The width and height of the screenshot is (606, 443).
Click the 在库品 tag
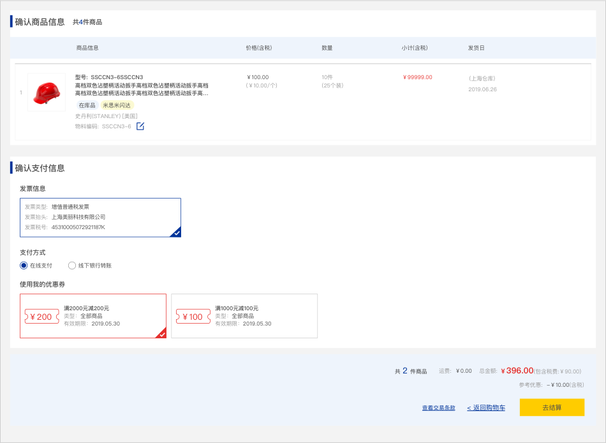87,105
